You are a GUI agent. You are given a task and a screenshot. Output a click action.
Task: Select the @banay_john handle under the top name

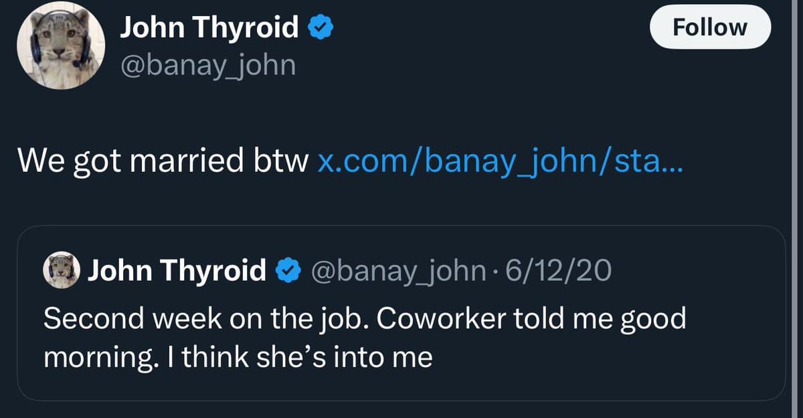(207, 65)
